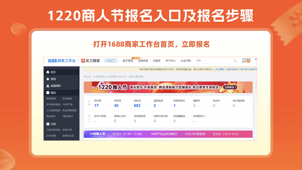Select the 1688严选品质采购节 tab
Screen dimensions: 302x170
point(164,134)
